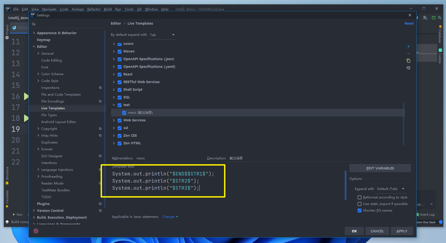Screen dimensions: 446x243
Task: Click the translate icon in main toolbar
Action: click(x=425, y=18)
